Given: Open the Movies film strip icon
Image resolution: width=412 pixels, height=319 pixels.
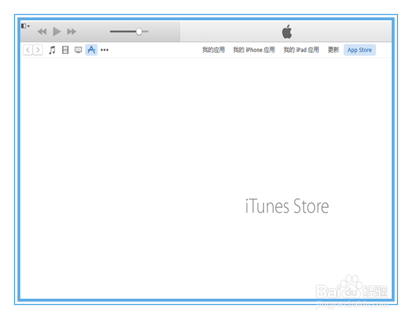Looking at the screenshot, I should pyautogui.click(x=65, y=50).
